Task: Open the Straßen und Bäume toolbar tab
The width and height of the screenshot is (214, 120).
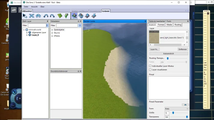Action: point(80,11)
